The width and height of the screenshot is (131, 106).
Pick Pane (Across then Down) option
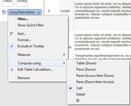95,76
